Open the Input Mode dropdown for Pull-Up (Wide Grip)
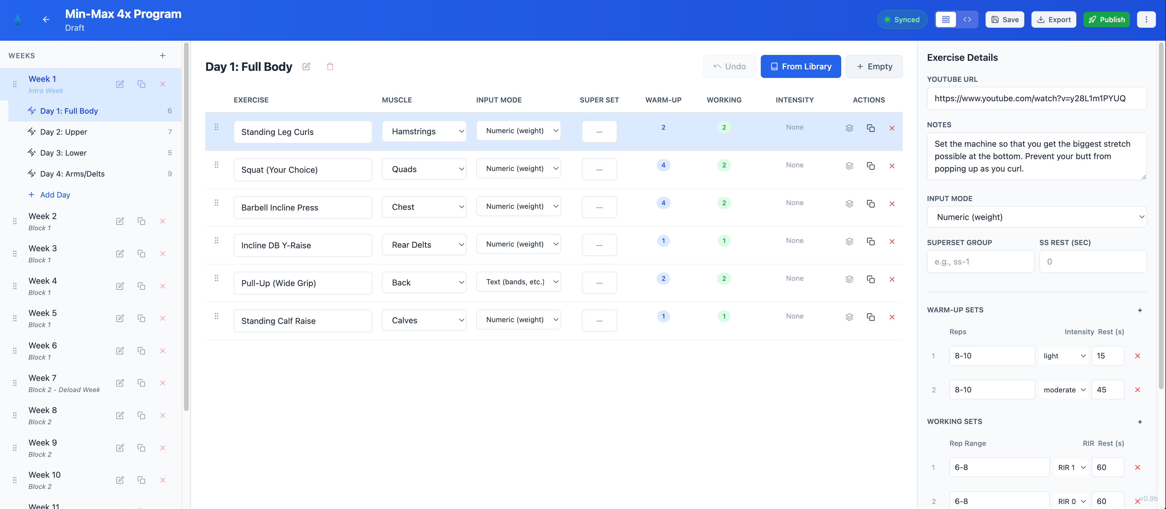Viewport: 1166px width, 509px height. 518,281
